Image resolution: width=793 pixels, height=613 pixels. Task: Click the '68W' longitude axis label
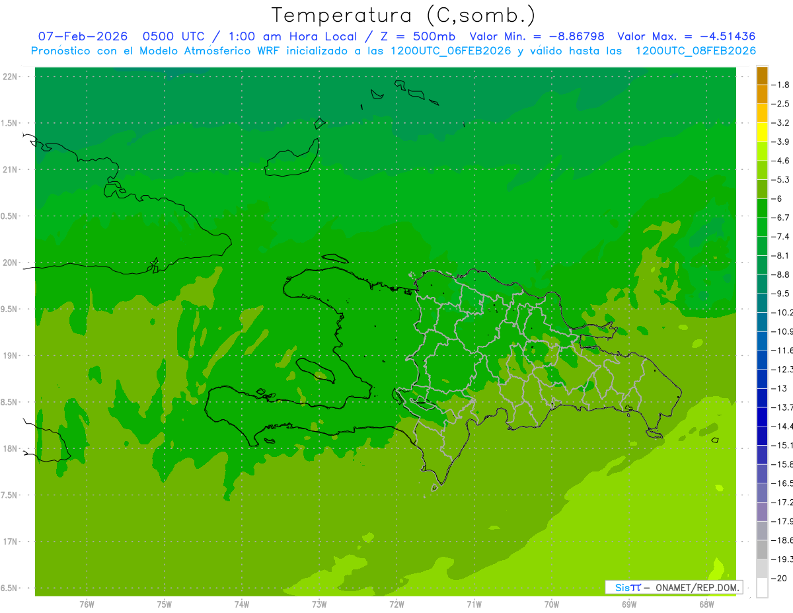pos(706,604)
